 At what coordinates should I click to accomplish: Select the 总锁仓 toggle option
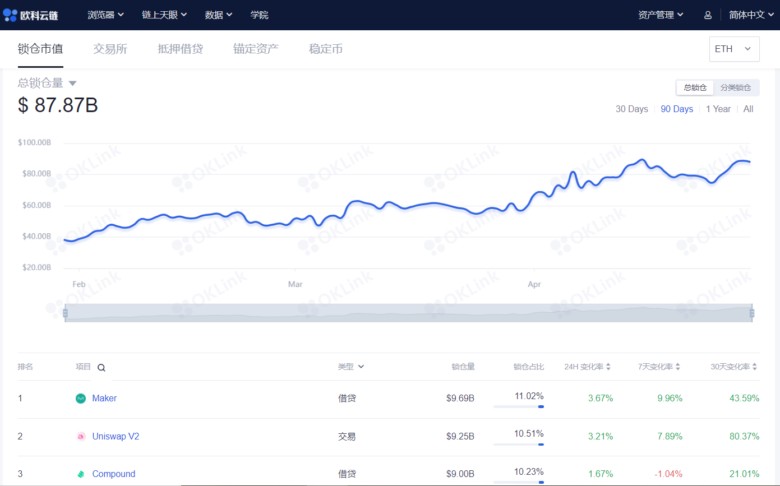click(695, 88)
